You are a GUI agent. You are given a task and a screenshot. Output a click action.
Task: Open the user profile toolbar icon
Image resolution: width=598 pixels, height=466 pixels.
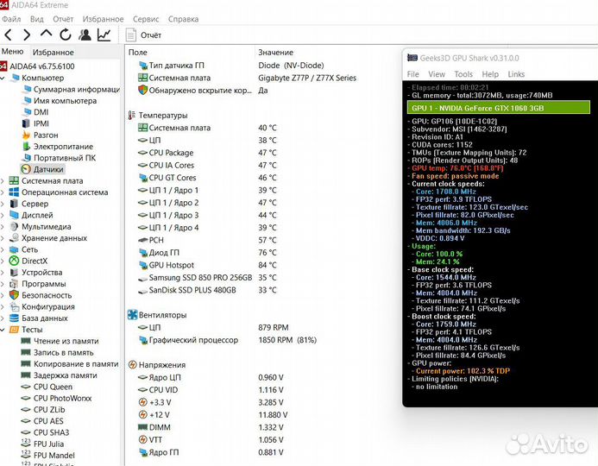(85, 35)
